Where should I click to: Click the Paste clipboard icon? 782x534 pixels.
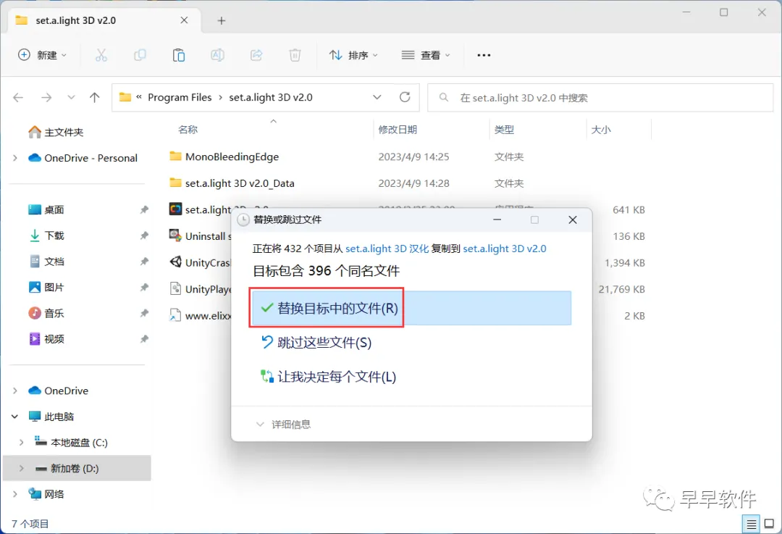click(179, 55)
